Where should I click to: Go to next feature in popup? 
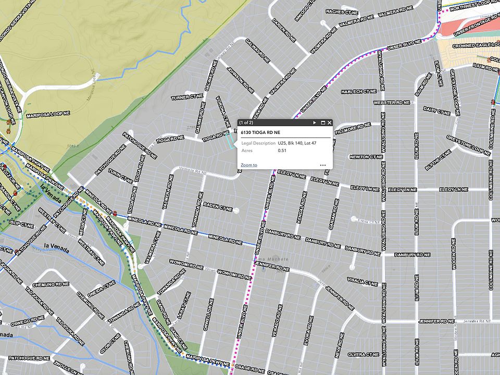[315, 123]
